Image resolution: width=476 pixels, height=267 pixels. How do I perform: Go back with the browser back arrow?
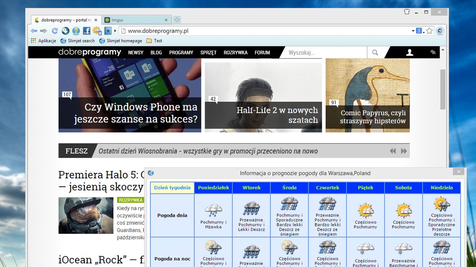[34, 31]
